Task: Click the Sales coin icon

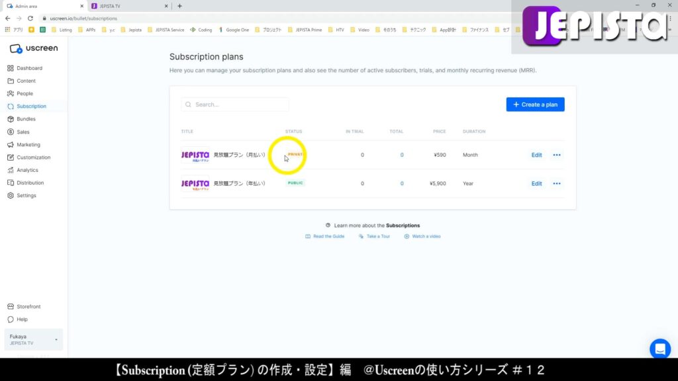Action: (x=11, y=132)
